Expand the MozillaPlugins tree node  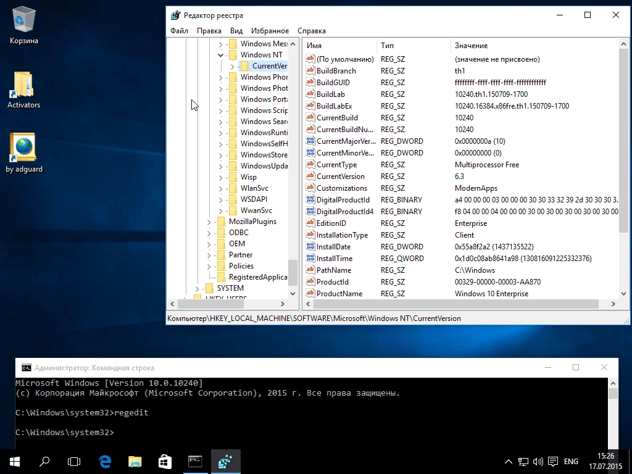pyautogui.click(x=209, y=222)
